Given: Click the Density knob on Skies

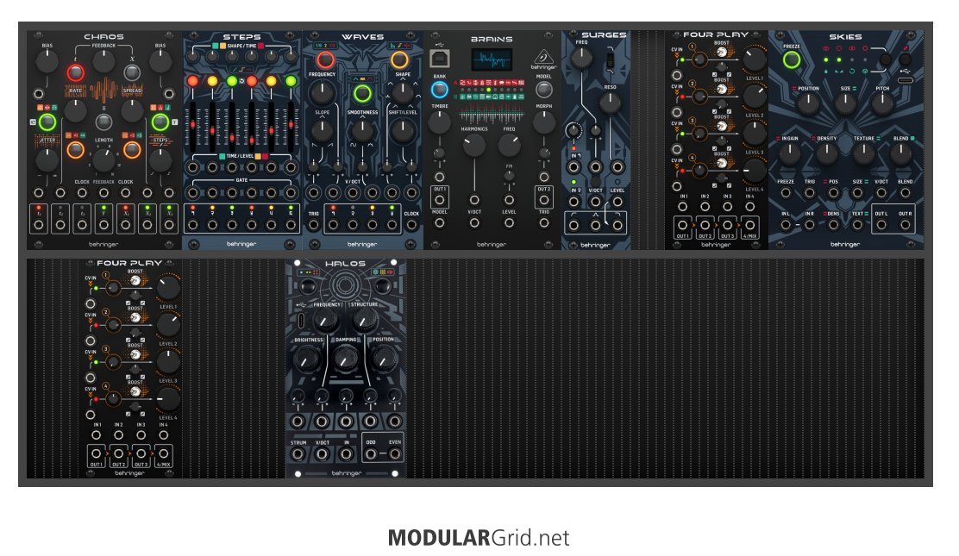Looking at the screenshot, I should point(826,154).
